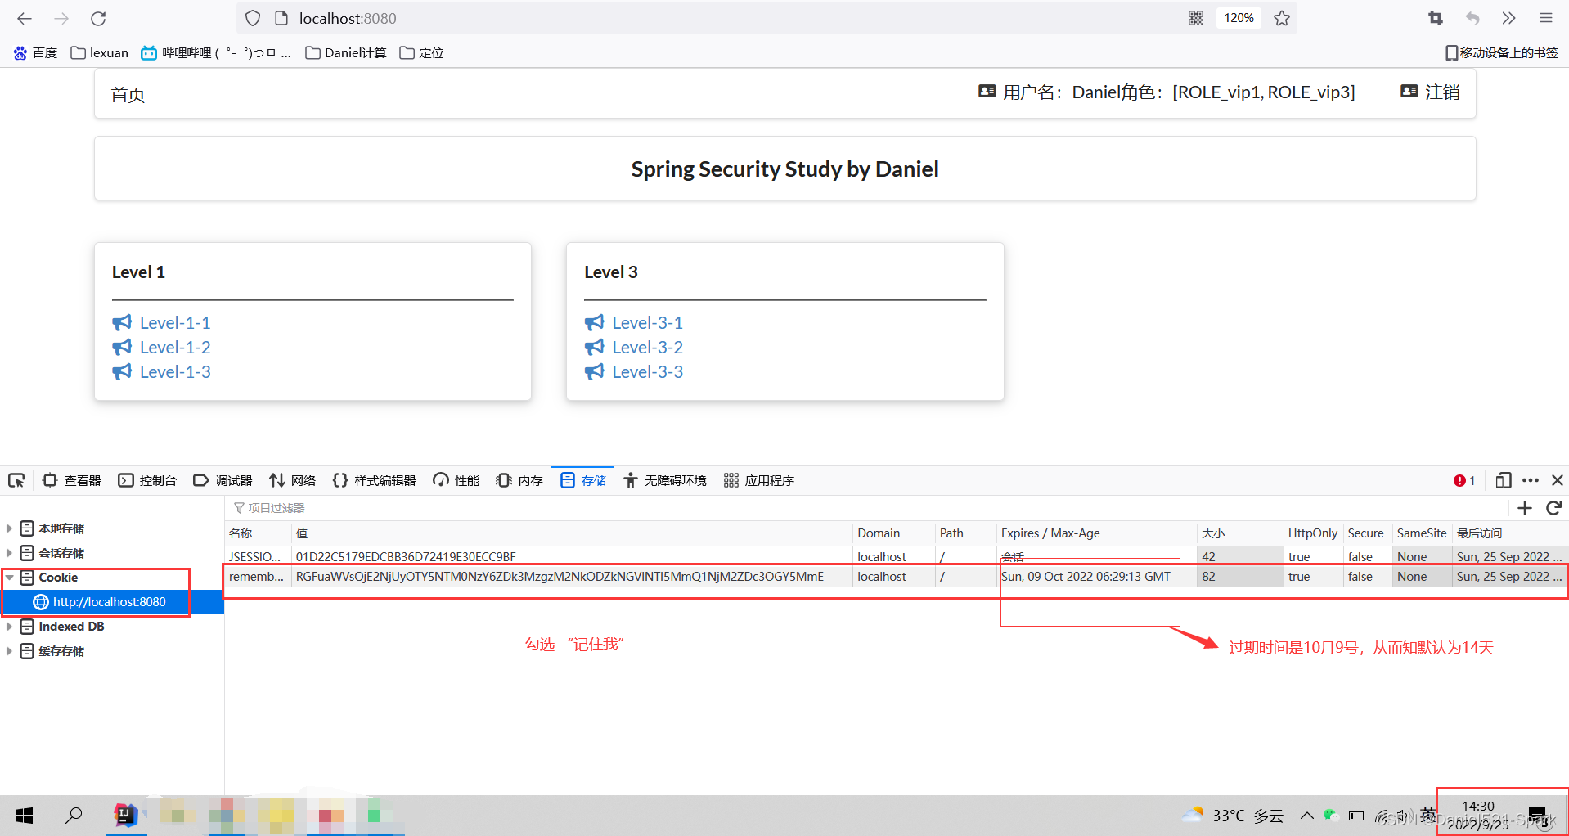Select the 存储 storage tab

(x=582, y=480)
